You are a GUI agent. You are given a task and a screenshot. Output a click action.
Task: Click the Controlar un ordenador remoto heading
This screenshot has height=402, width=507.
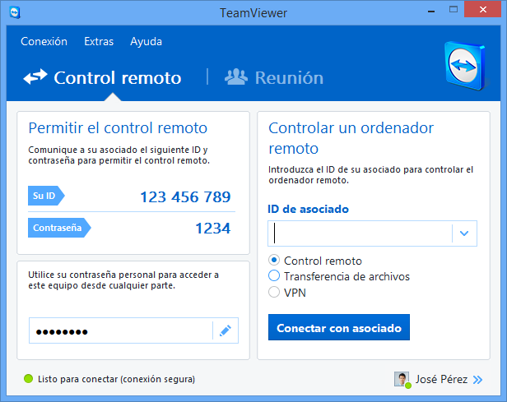coord(351,138)
